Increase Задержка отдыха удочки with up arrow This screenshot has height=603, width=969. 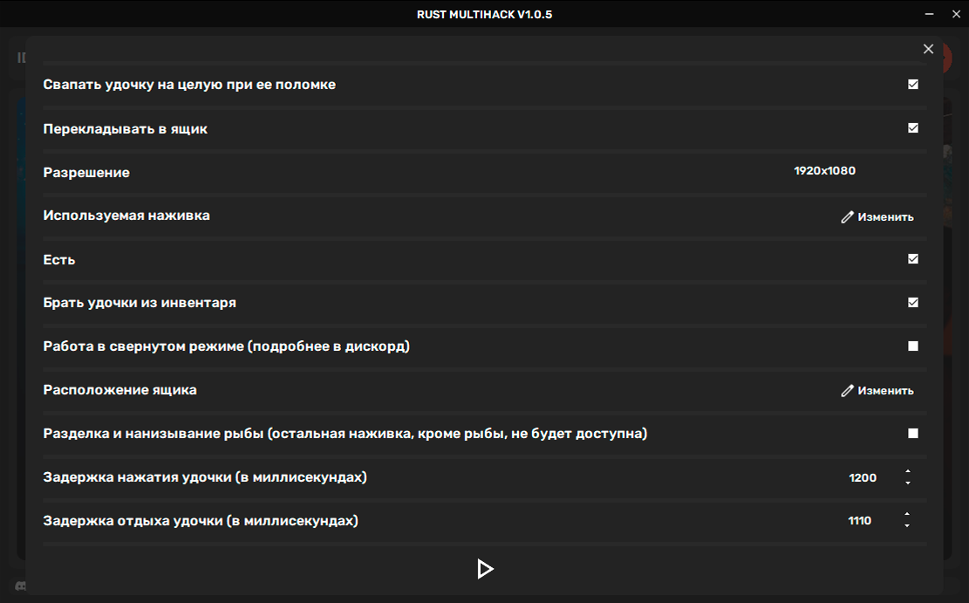[907, 515]
